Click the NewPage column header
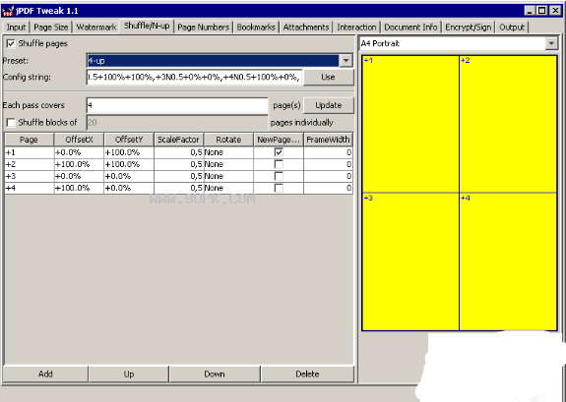 pyautogui.click(x=279, y=140)
